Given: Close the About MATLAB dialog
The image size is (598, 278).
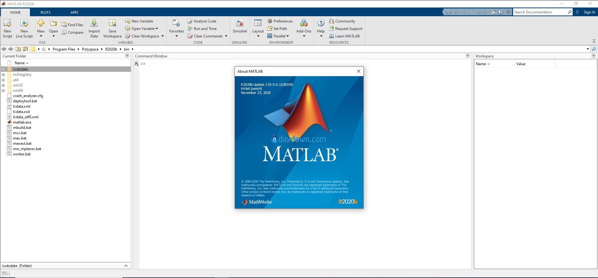Looking at the screenshot, I should point(359,71).
